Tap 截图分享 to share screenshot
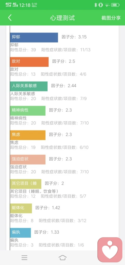125x265 pixels. point(111,18)
